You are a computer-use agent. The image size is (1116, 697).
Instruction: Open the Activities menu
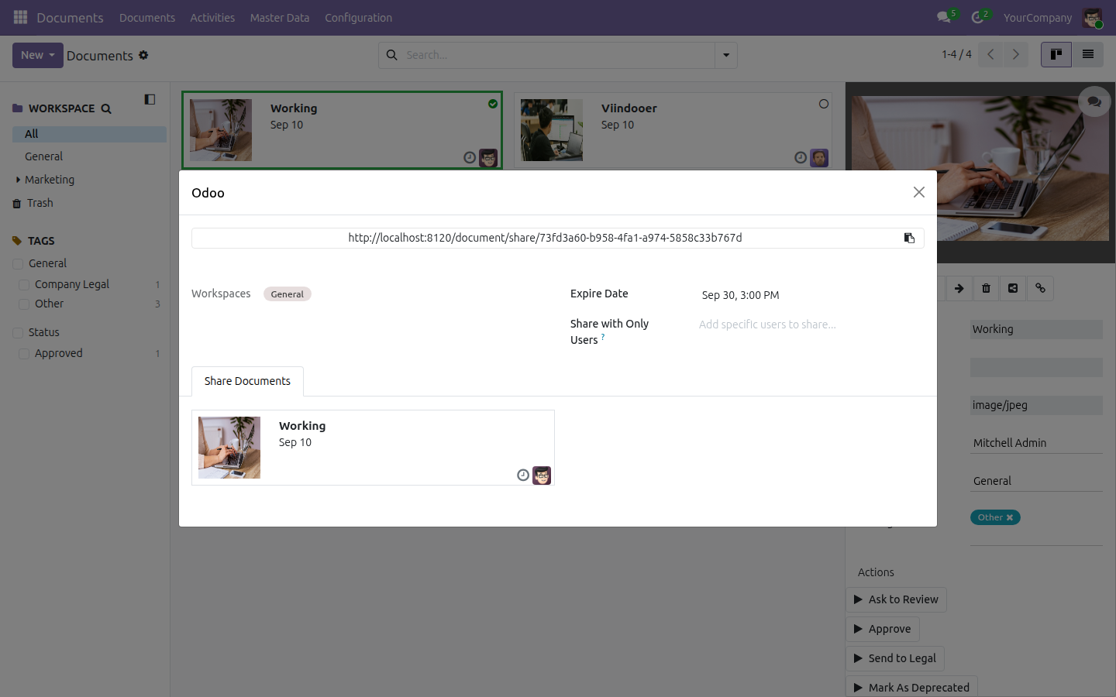212,18
